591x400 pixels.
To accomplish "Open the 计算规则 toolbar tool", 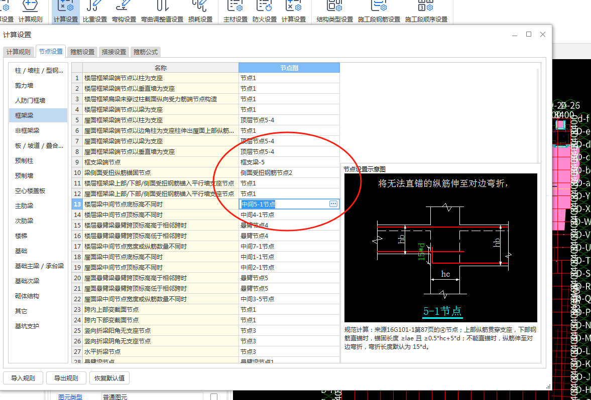I will [x=31, y=12].
